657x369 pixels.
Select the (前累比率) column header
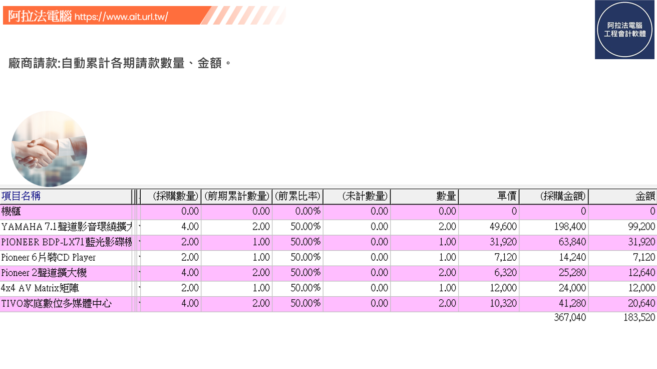click(297, 197)
